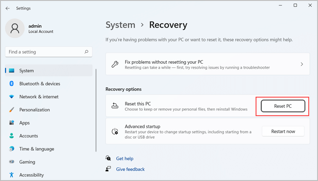Click the Find a setting search box

coord(49,52)
